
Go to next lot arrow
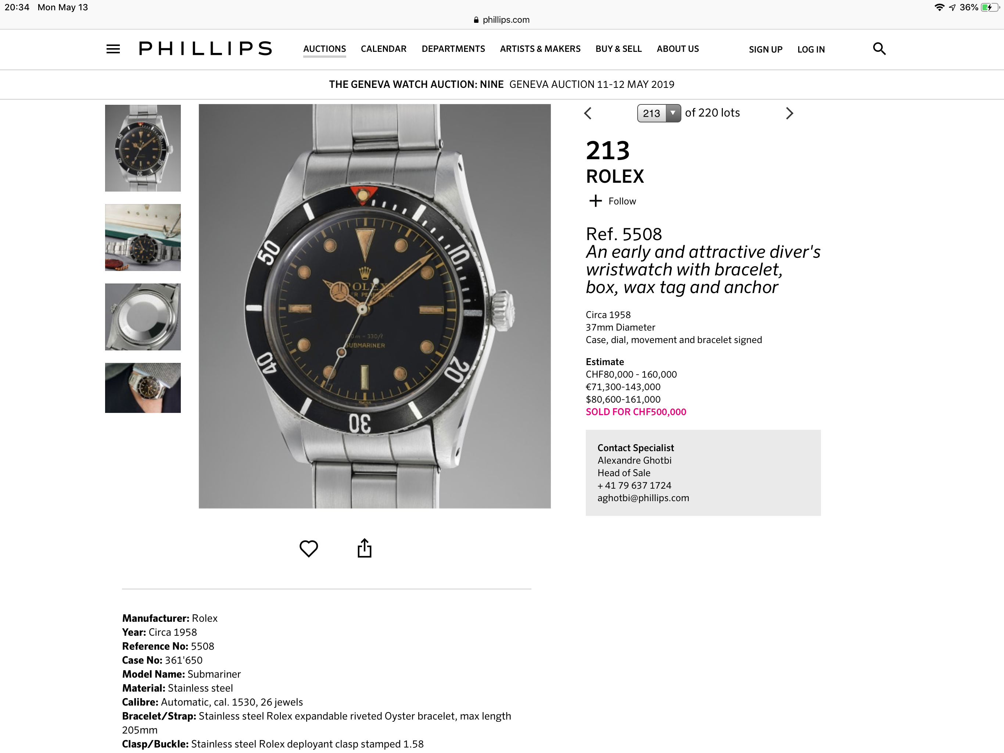tap(789, 113)
